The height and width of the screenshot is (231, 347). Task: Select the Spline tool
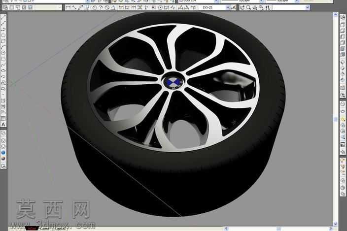click(3, 65)
